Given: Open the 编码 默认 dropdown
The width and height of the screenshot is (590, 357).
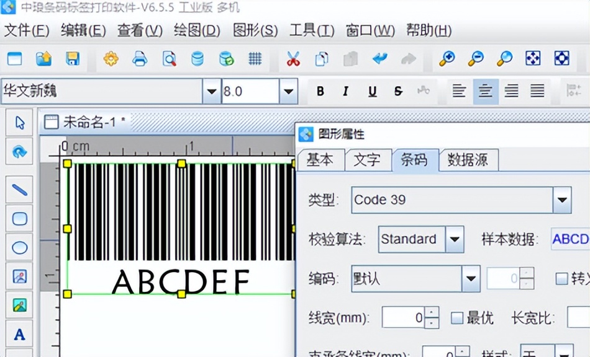Looking at the screenshot, I should tap(471, 278).
